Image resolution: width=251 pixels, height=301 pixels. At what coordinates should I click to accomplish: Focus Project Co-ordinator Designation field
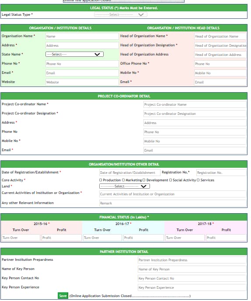coord(195,114)
